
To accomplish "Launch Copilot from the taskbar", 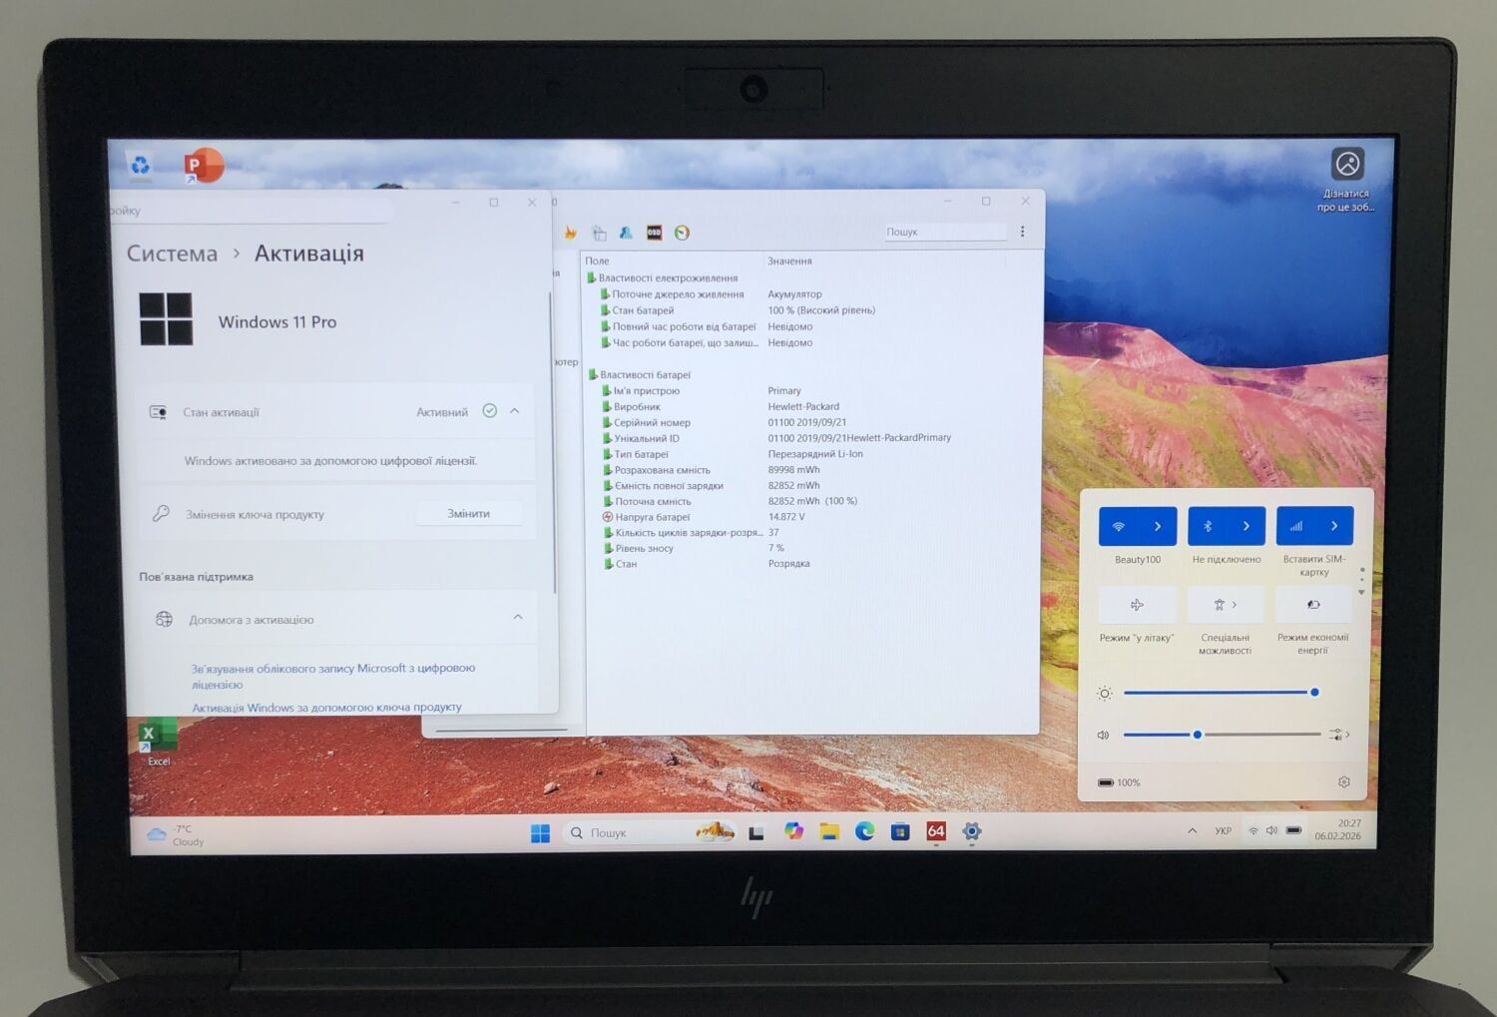I will [793, 831].
